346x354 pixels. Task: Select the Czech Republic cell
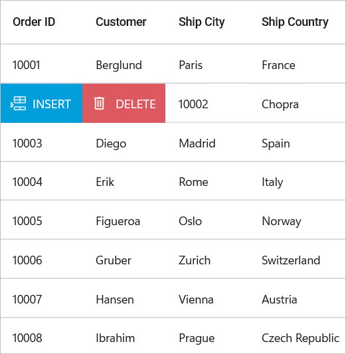tap(297, 337)
